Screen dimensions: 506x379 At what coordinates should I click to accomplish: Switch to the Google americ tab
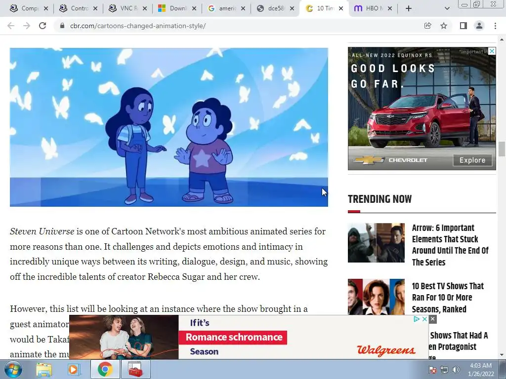point(226,8)
